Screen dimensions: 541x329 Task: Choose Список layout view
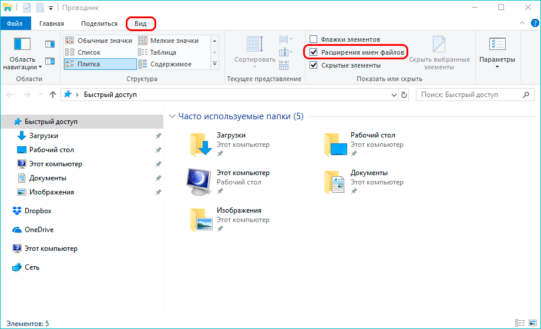click(x=83, y=52)
